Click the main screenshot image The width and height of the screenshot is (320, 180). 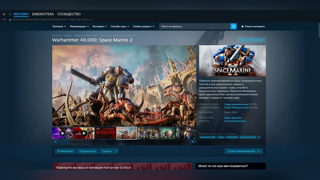point(124,86)
